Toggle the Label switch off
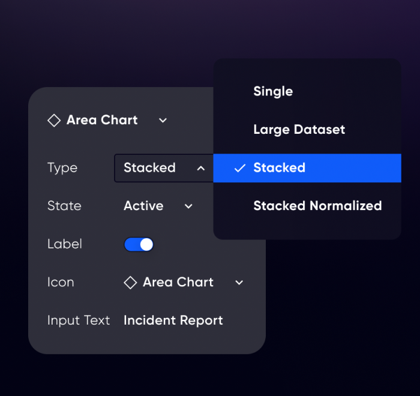The width and height of the screenshot is (420, 396). (139, 244)
